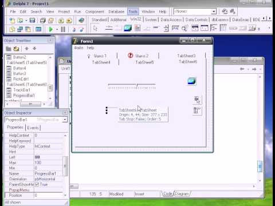
Task: Pick the TRichEdit palette component
Action: click(137, 29)
